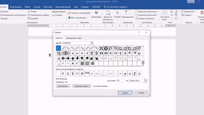The width and height of the screenshot is (204, 115).
Task: Pick the trademark symbol from recently used
Action: pyautogui.click(x=87, y=73)
